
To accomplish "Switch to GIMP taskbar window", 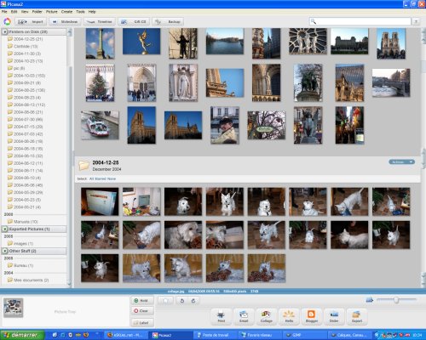I will click(304, 335).
